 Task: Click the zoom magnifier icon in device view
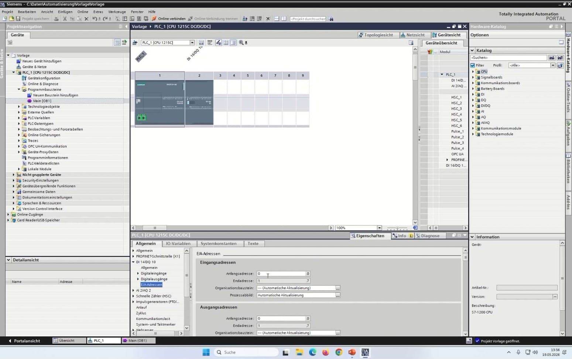tap(241, 43)
